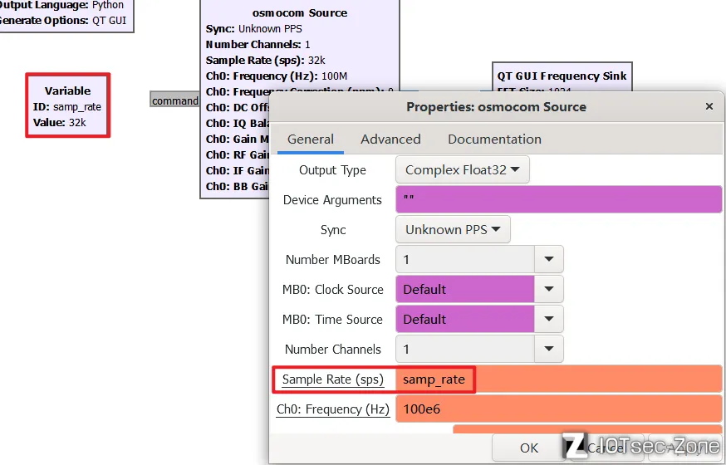Open the Sync Unknown PPS dropdown

(x=453, y=229)
